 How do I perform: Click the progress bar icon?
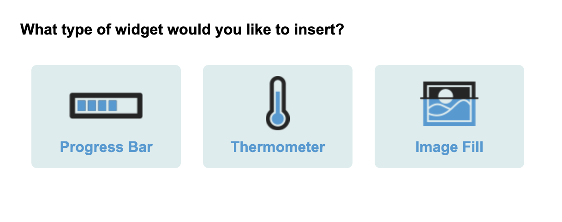click(106, 105)
